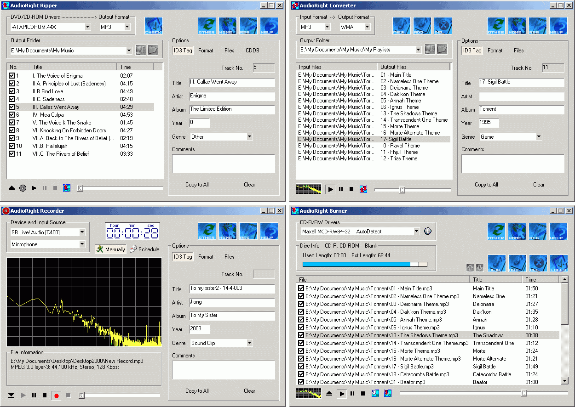The width and height of the screenshot is (575, 407).
Task: Click the Converter convert icon beside stop
Action: (x=364, y=189)
